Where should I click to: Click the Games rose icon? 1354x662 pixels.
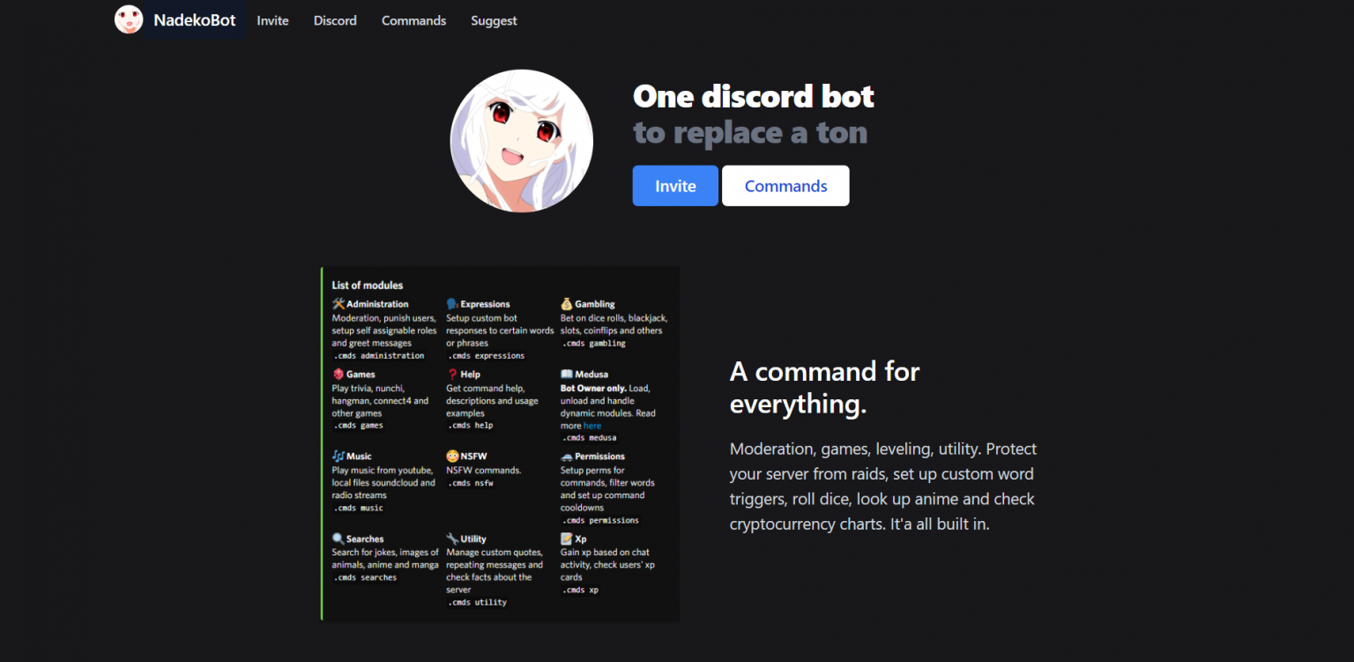tap(338, 374)
